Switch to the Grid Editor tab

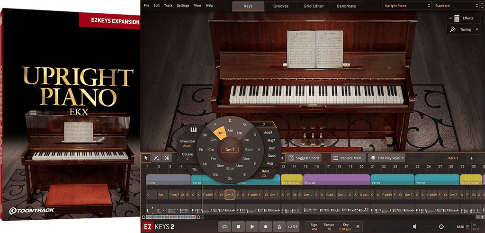coord(314,6)
